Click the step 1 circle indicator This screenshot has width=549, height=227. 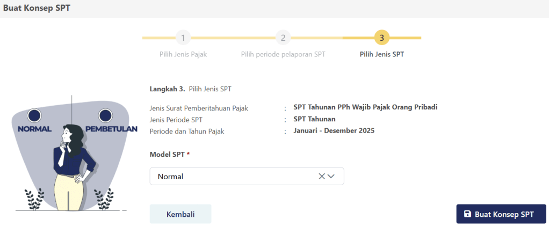coord(183,38)
